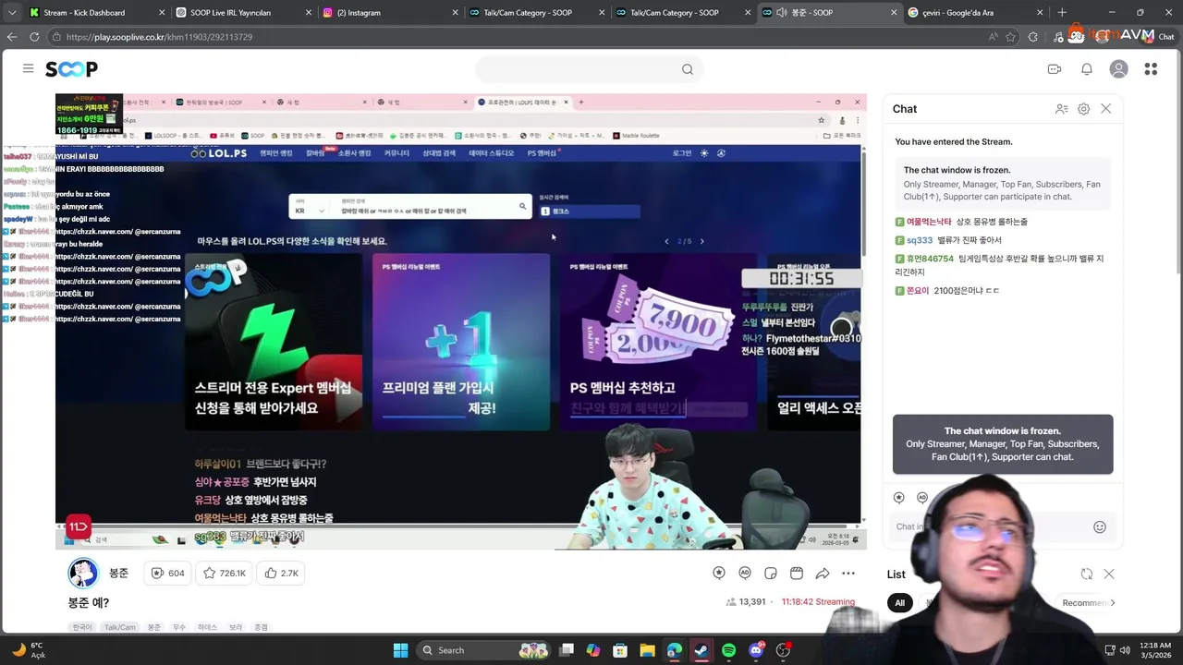The width and height of the screenshot is (1183, 665).
Task: Open chat settings gear
Action: (1083, 109)
